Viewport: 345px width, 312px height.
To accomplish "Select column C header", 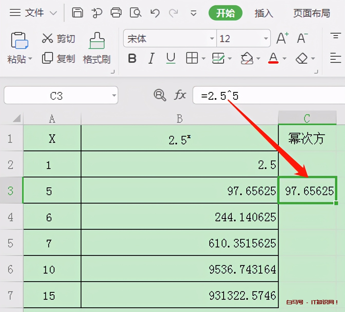I will [x=307, y=118].
